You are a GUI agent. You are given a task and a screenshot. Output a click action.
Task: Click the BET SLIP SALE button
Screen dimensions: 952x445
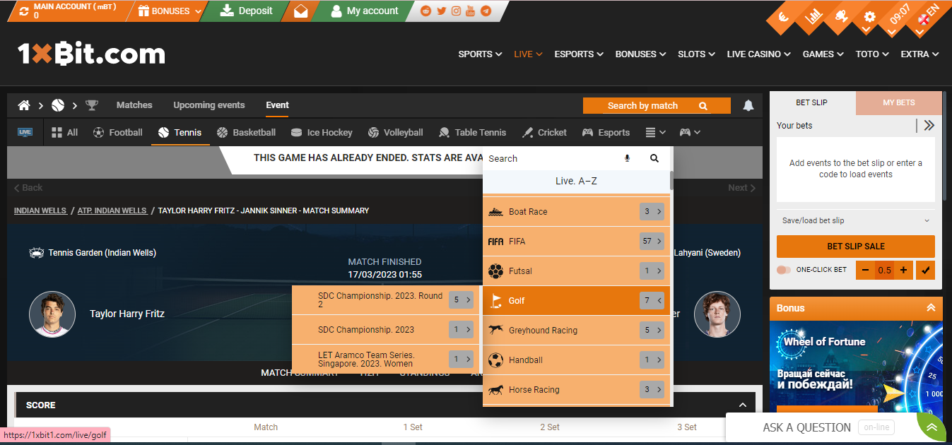pos(855,246)
